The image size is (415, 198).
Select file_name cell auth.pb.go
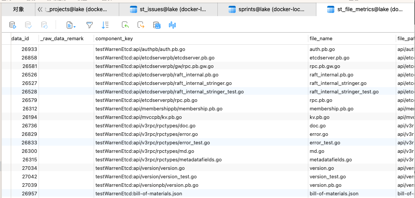(x=352, y=49)
